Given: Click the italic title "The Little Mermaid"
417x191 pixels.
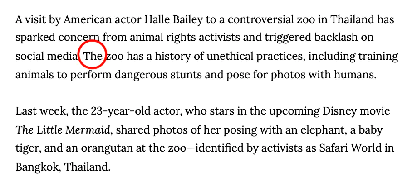Looking at the screenshot, I should [63, 130].
